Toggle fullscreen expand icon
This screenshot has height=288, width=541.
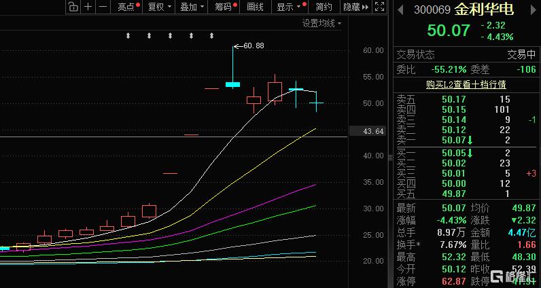379,7
